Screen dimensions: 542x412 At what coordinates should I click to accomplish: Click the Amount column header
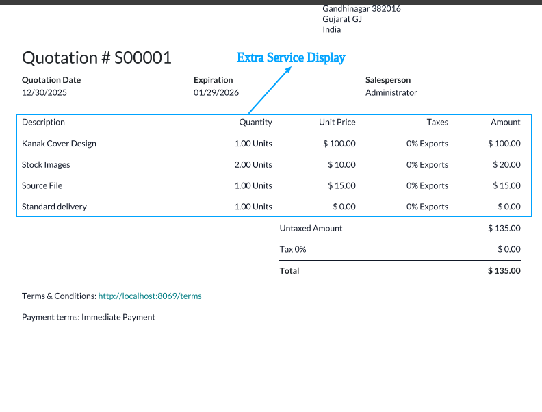[505, 122]
